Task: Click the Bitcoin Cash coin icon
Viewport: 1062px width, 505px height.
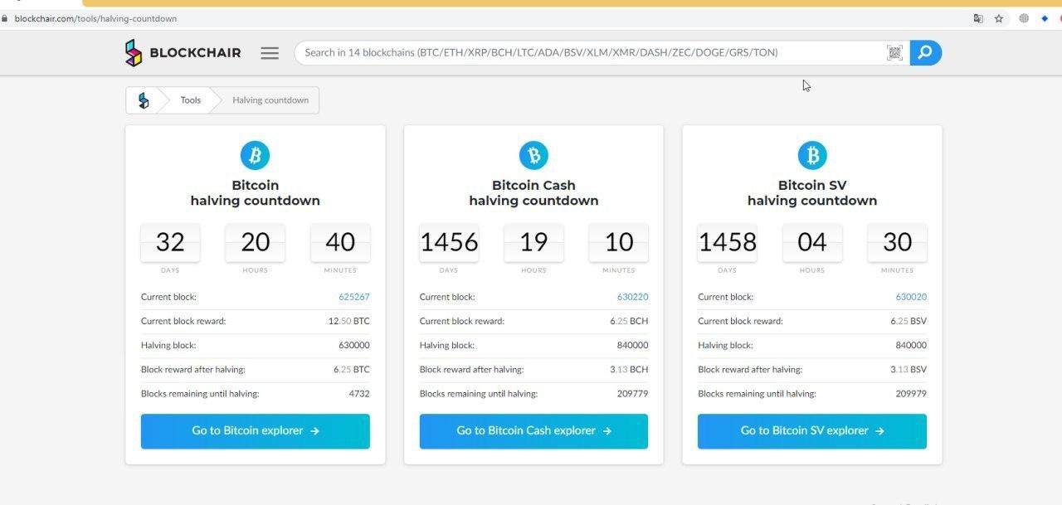Action: click(533, 155)
